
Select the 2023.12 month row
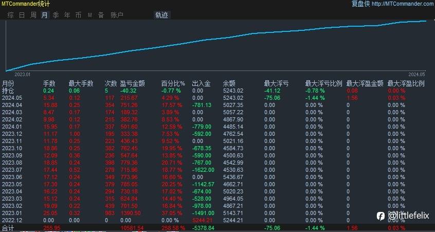(217, 134)
